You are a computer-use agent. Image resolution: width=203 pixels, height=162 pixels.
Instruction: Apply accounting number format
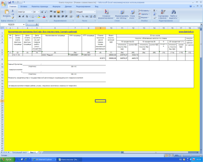78,16
